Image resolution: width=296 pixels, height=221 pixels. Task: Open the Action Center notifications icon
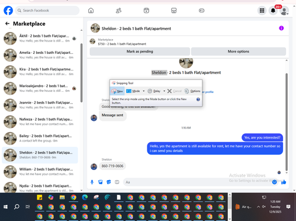[288, 207]
